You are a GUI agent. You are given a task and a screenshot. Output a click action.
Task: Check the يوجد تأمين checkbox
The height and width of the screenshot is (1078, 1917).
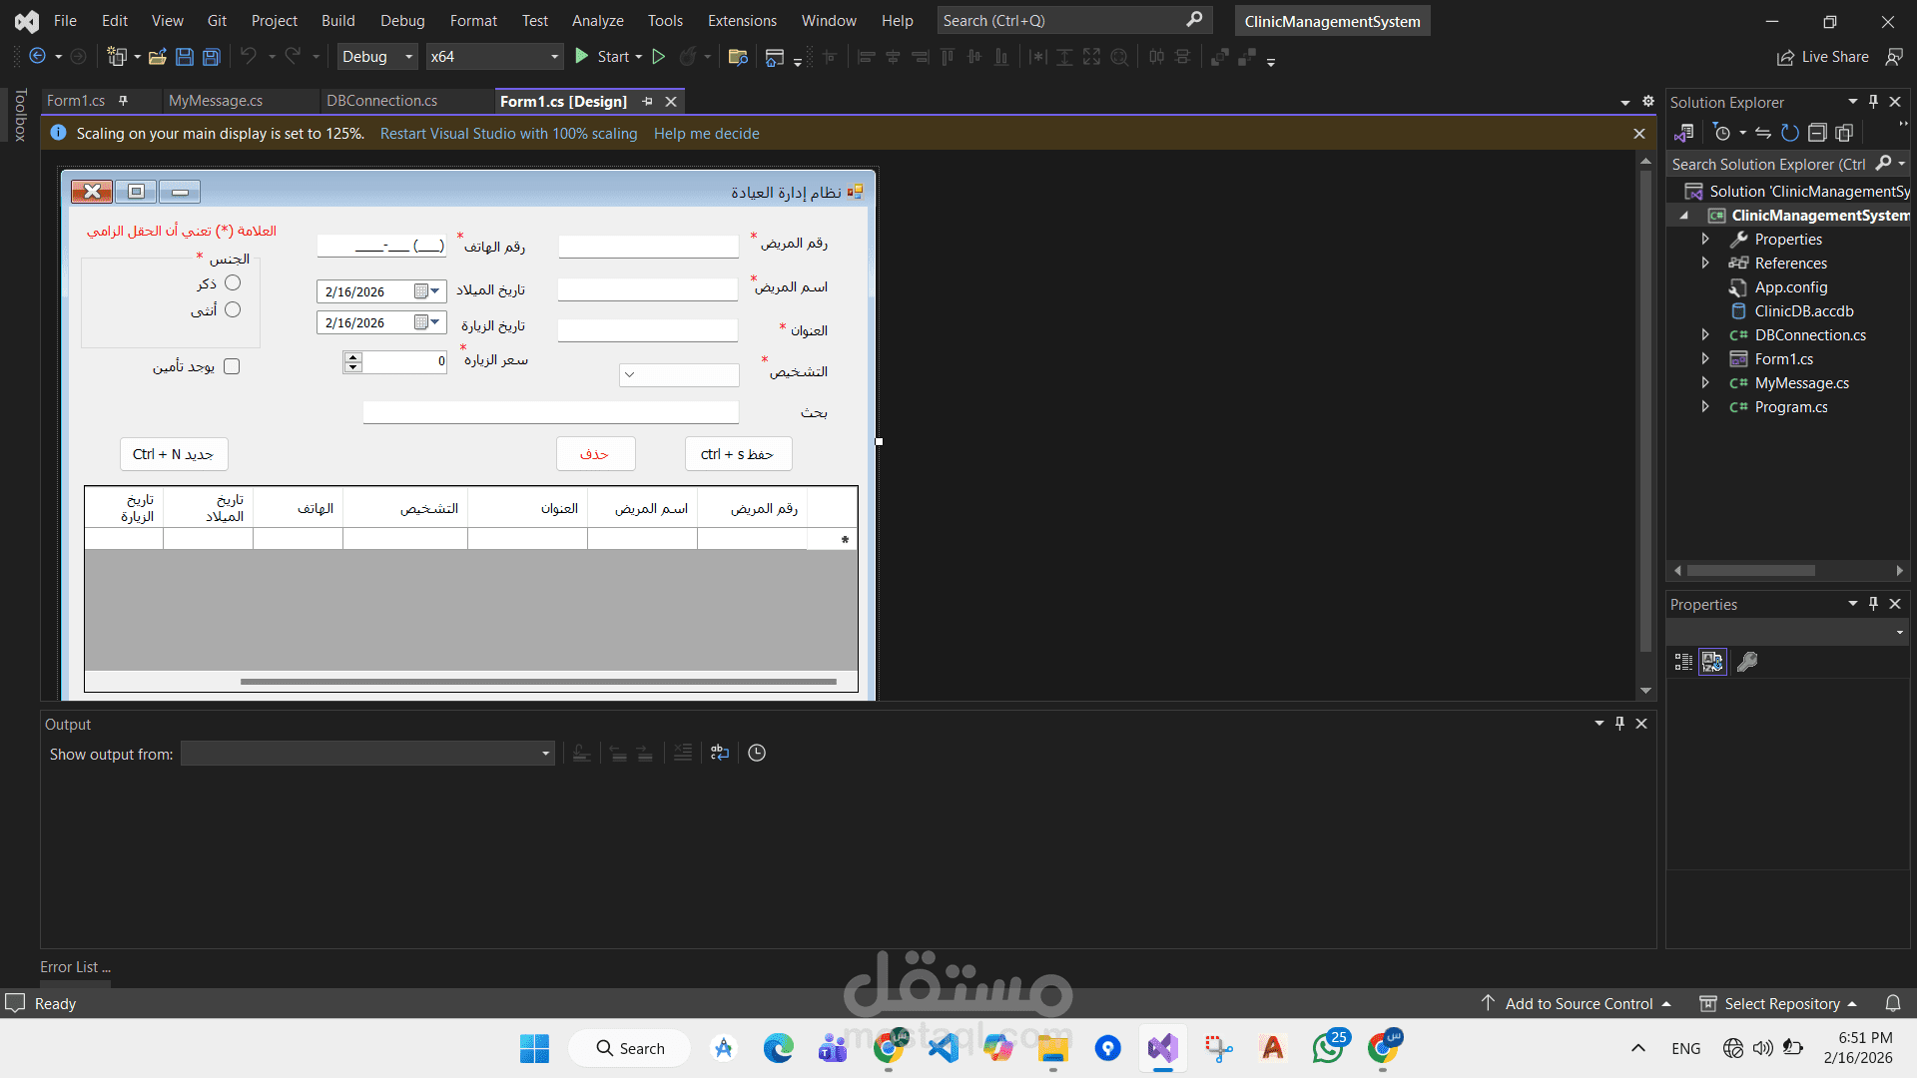[x=232, y=366]
